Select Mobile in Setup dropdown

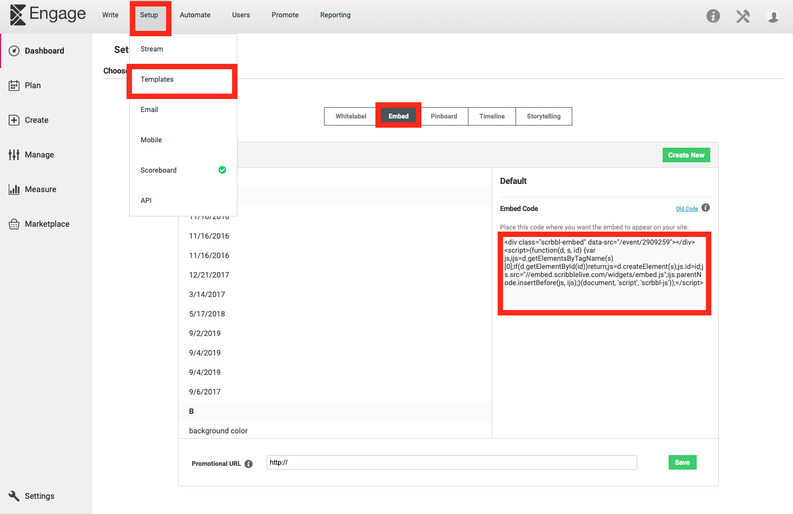(183, 140)
